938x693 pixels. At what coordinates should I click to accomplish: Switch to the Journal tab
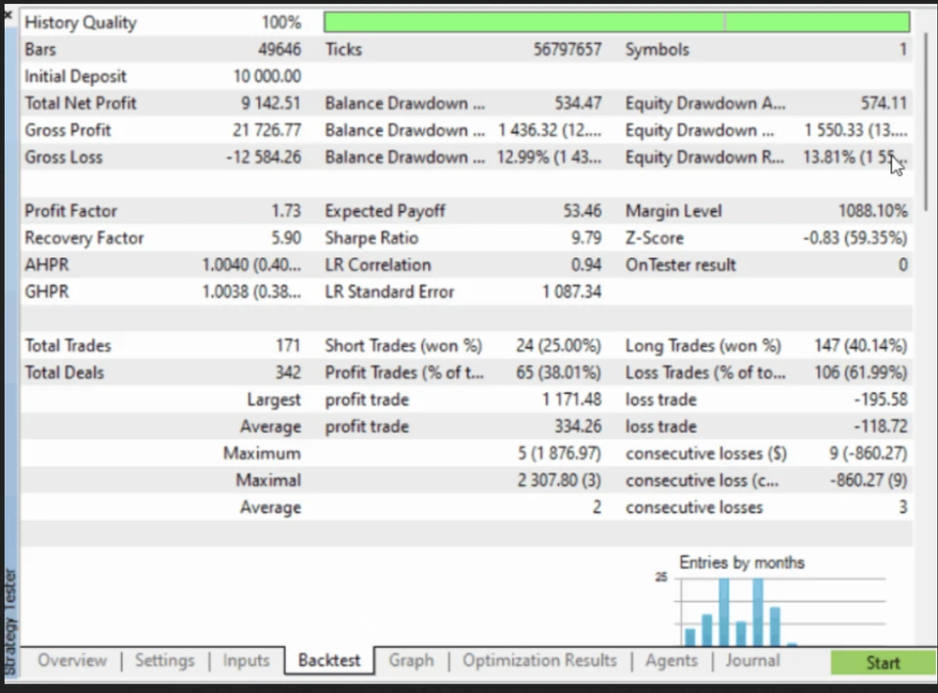click(752, 661)
